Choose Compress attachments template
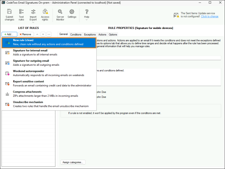The width and height of the screenshot is (225, 169). pos(49,94)
